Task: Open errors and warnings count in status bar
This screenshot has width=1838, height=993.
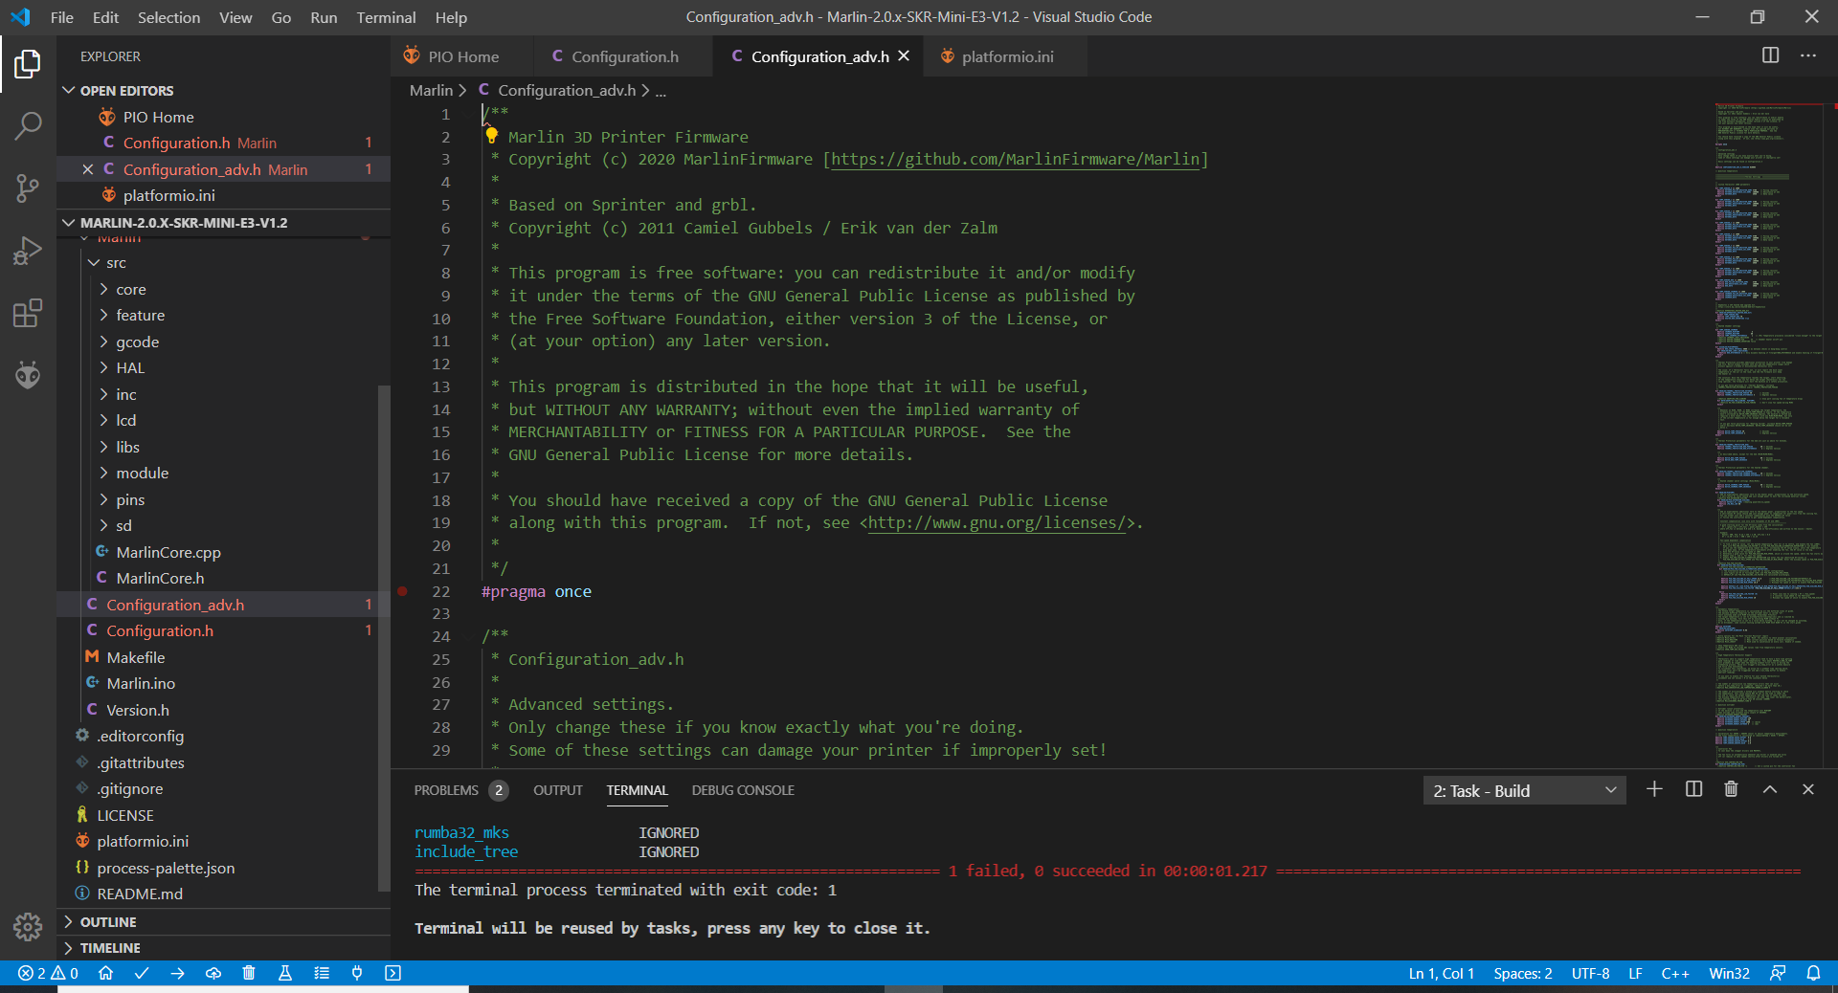Action: point(48,973)
